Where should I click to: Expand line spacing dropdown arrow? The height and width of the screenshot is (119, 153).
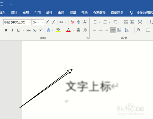tap(131, 30)
